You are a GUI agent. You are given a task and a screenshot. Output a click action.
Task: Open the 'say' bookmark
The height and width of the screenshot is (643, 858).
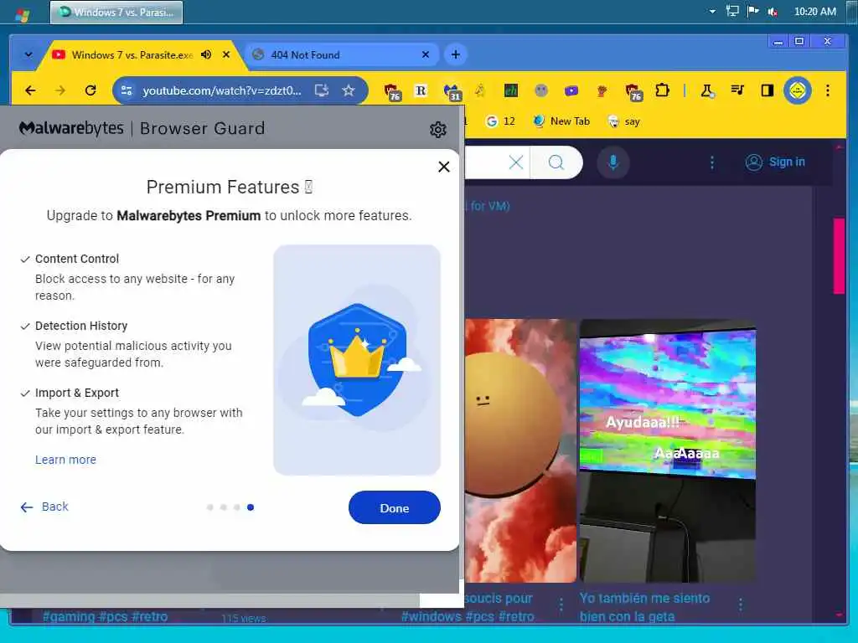[623, 121]
